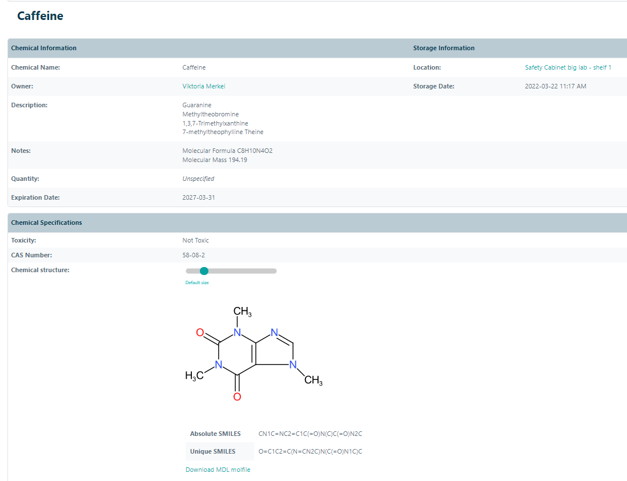Click the teal structure size slider handle
627x481 pixels.
pos(204,271)
